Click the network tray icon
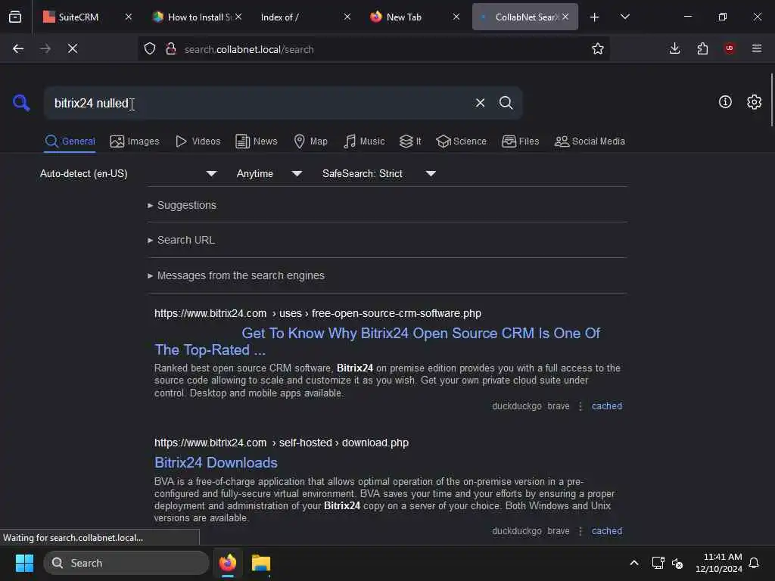775x581 pixels. [658, 563]
